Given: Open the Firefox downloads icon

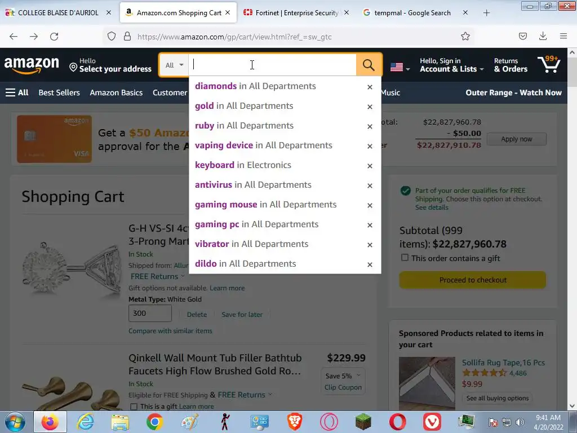Looking at the screenshot, I should click(543, 36).
